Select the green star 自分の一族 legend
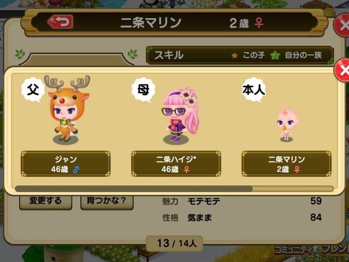 pyautogui.click(x=296, y=55)
